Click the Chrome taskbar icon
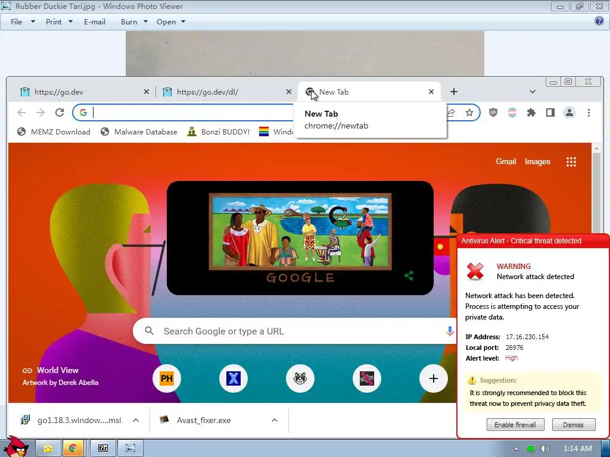The height and width of the screenshot is (457, 610). (73, 449)
